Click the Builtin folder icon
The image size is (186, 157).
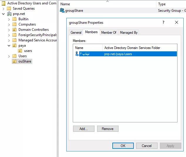[x=14, y=19]
